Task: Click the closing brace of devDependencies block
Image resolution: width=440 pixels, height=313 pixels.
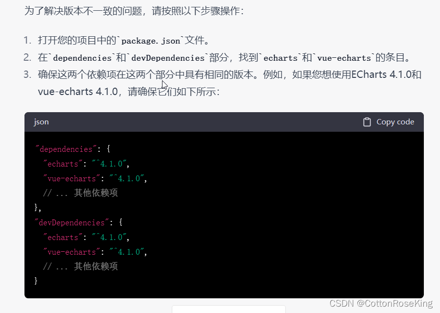Action: [36, 281]
